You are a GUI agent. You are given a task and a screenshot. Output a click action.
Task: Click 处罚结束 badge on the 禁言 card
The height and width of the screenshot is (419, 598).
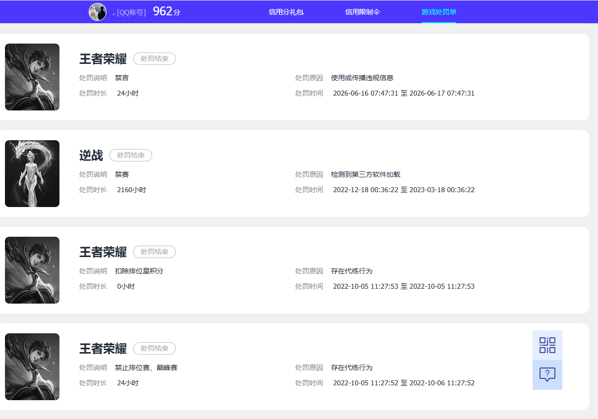[155, 58]
